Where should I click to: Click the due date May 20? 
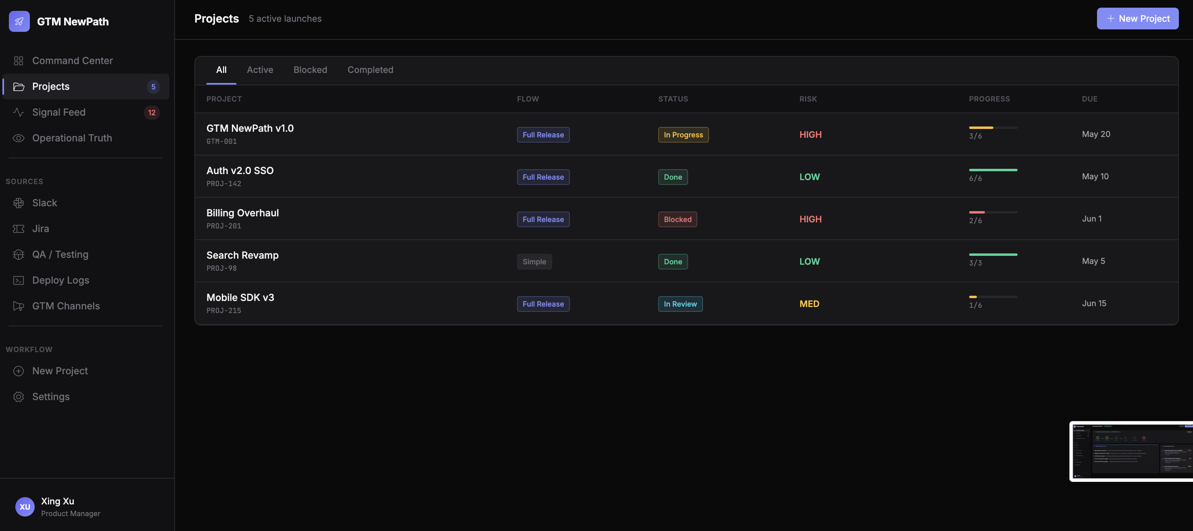1096,134
